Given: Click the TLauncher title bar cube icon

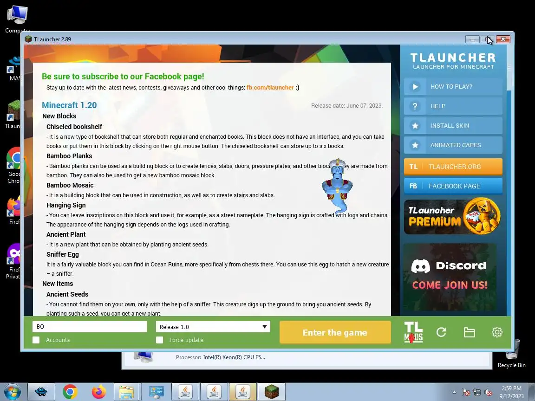Looking at the screenshot, I should pos(28,39).
